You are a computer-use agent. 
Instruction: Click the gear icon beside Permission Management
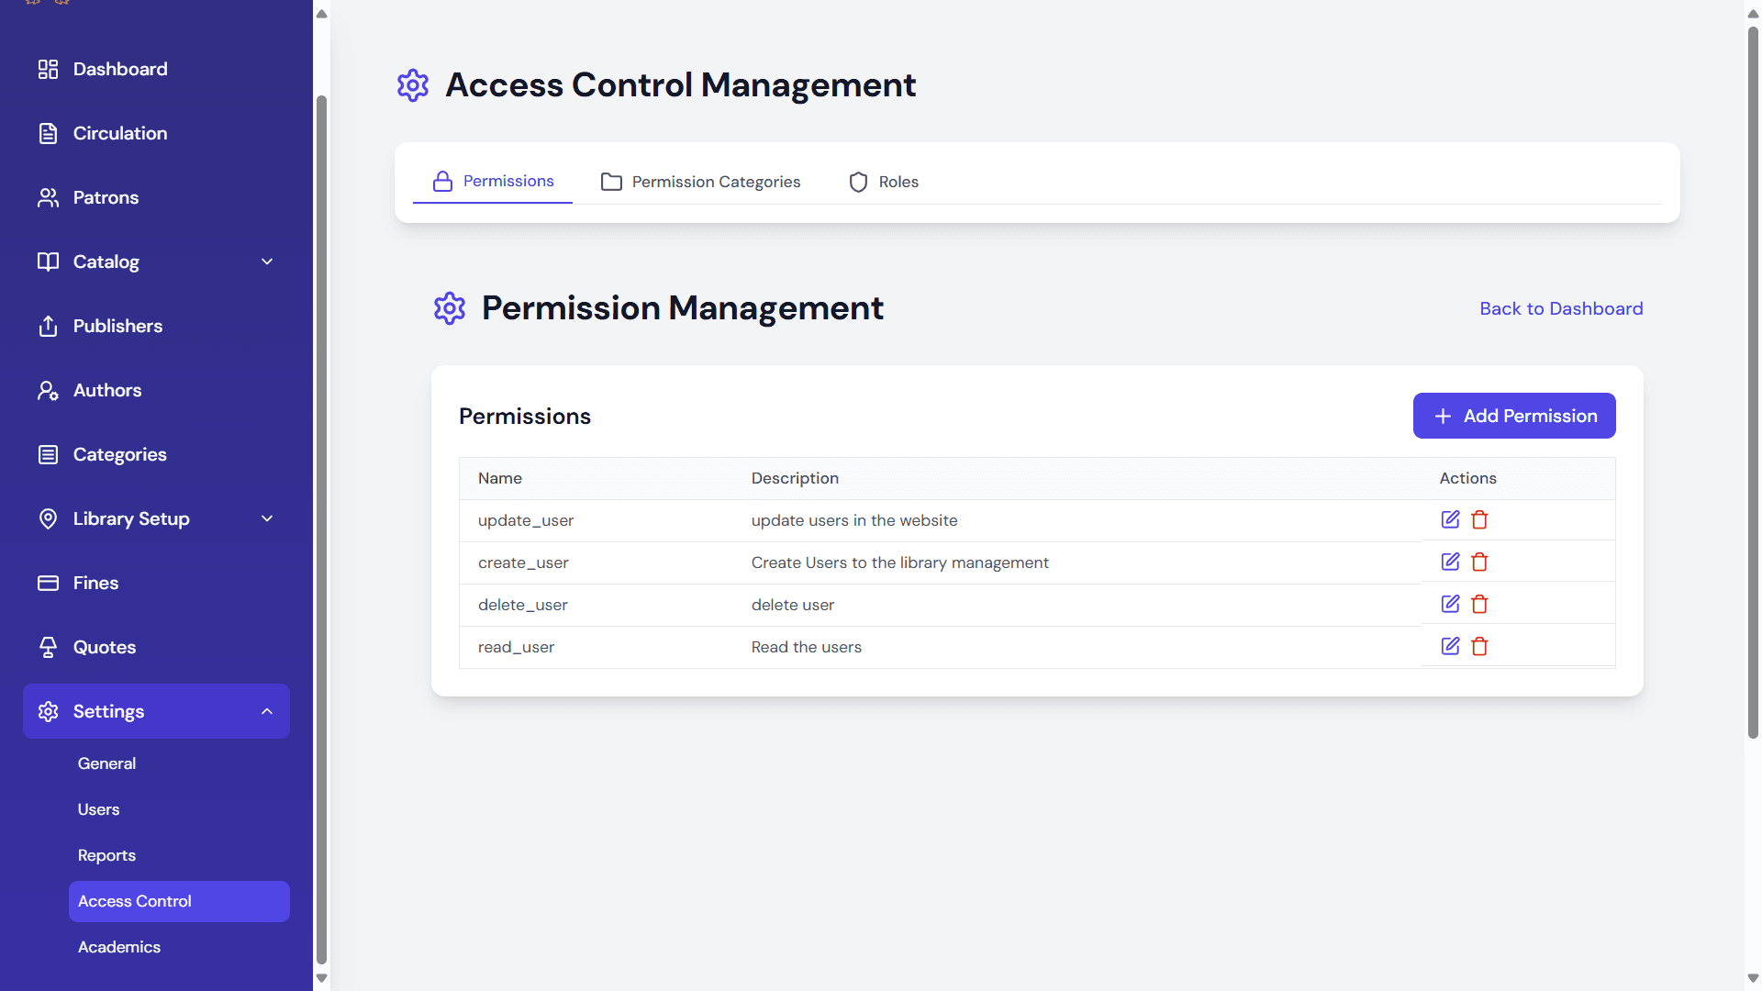pos(450,308)
